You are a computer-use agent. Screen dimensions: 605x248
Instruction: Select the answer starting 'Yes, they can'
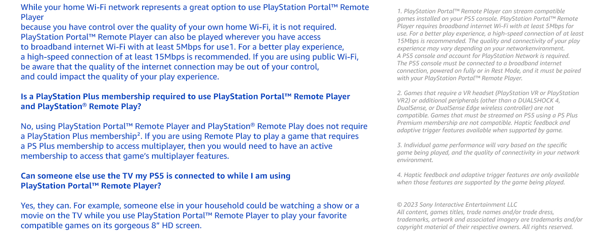(190, 216)
